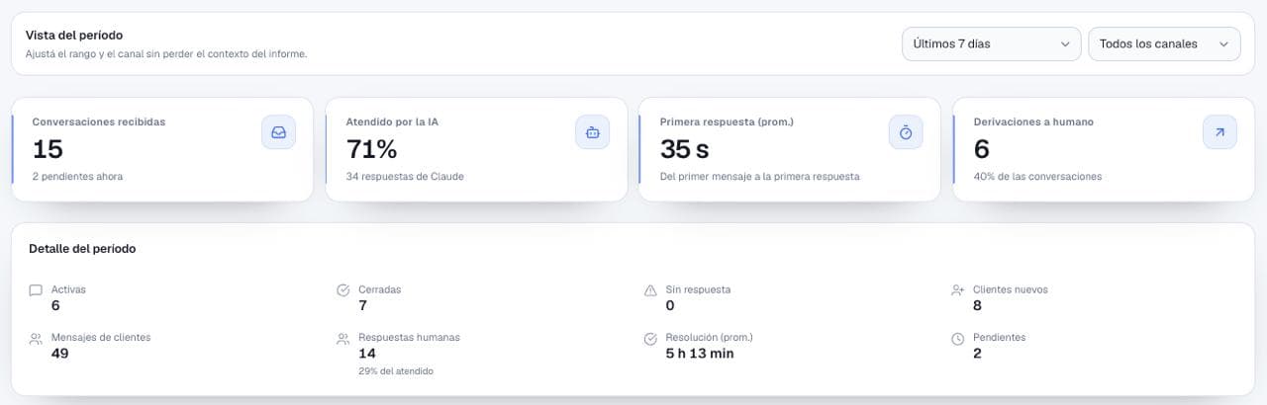Click the people icon beside Mensajes de clientes
The height and width of the screenshot is (405, 1267).
point(36,339)
